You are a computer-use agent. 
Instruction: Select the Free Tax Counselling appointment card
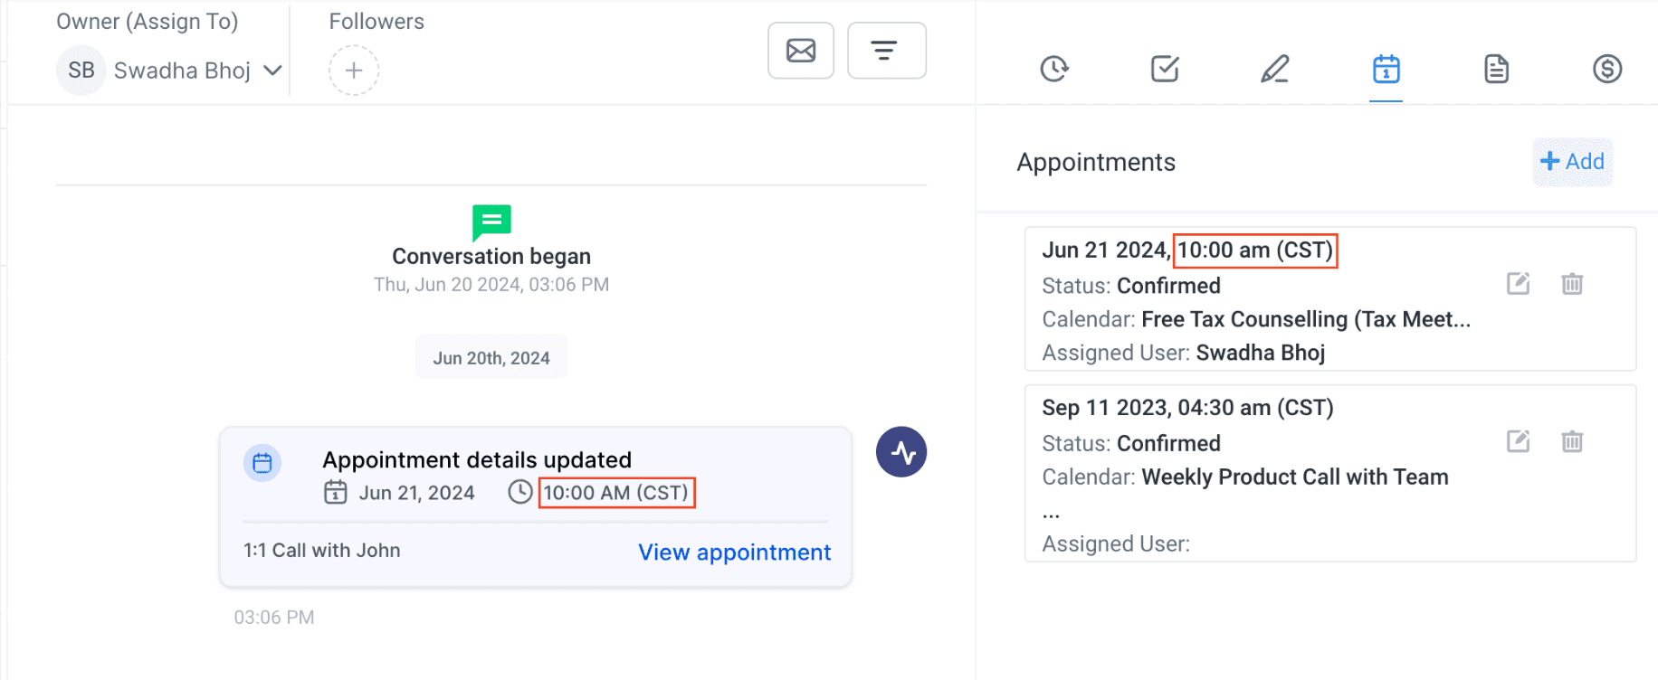coord(1330,299)
